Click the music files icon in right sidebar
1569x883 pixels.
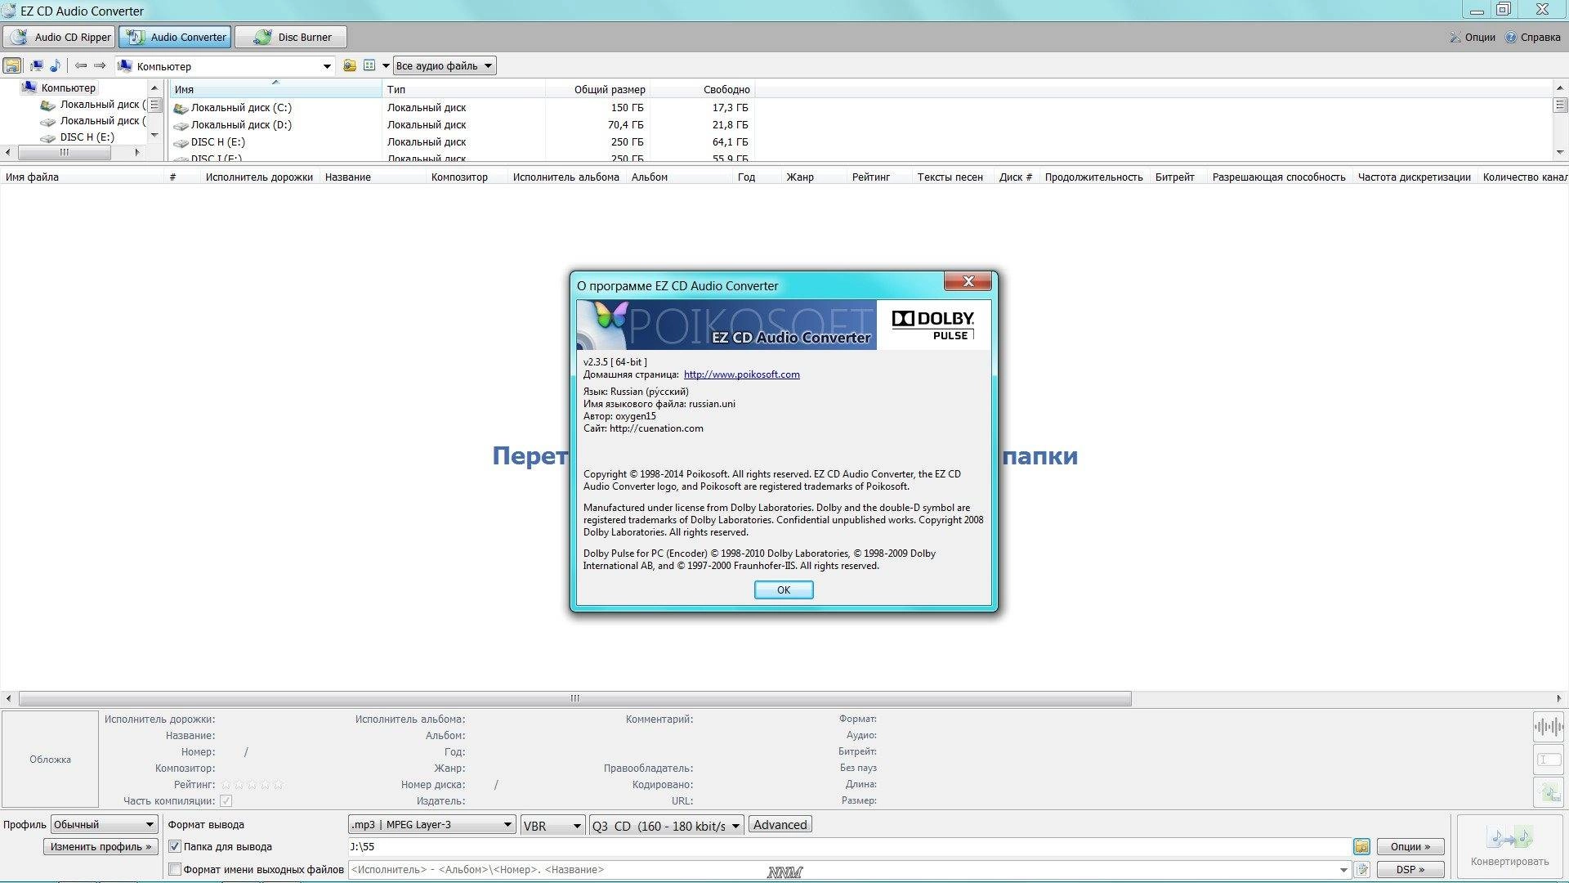click(x=1549, y=792)
